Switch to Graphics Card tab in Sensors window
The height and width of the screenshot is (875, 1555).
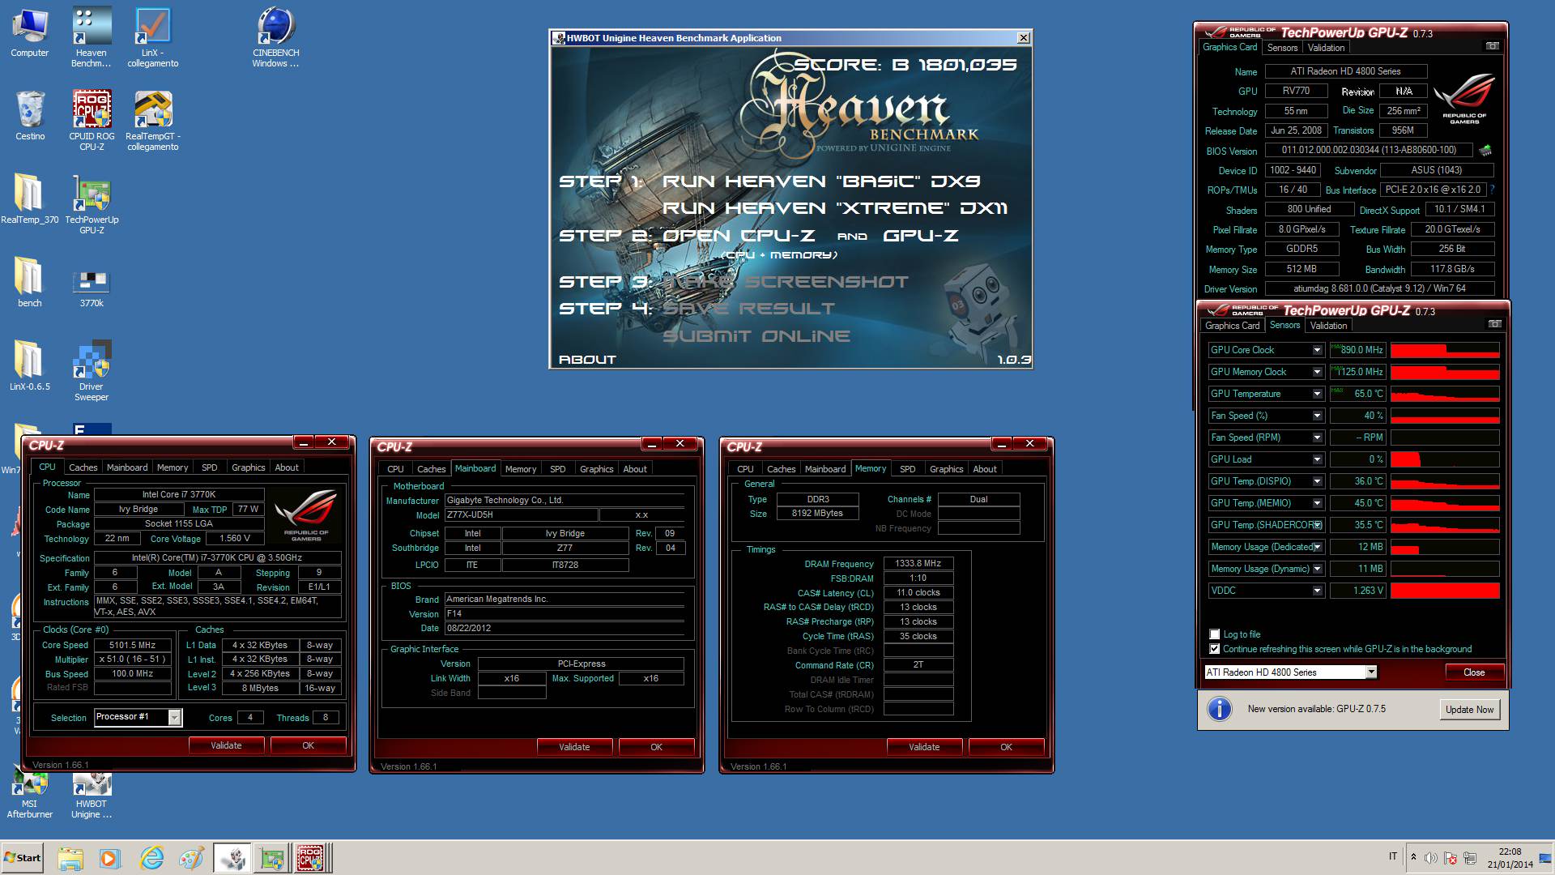pyautogui.click(x=1232, y=326)
